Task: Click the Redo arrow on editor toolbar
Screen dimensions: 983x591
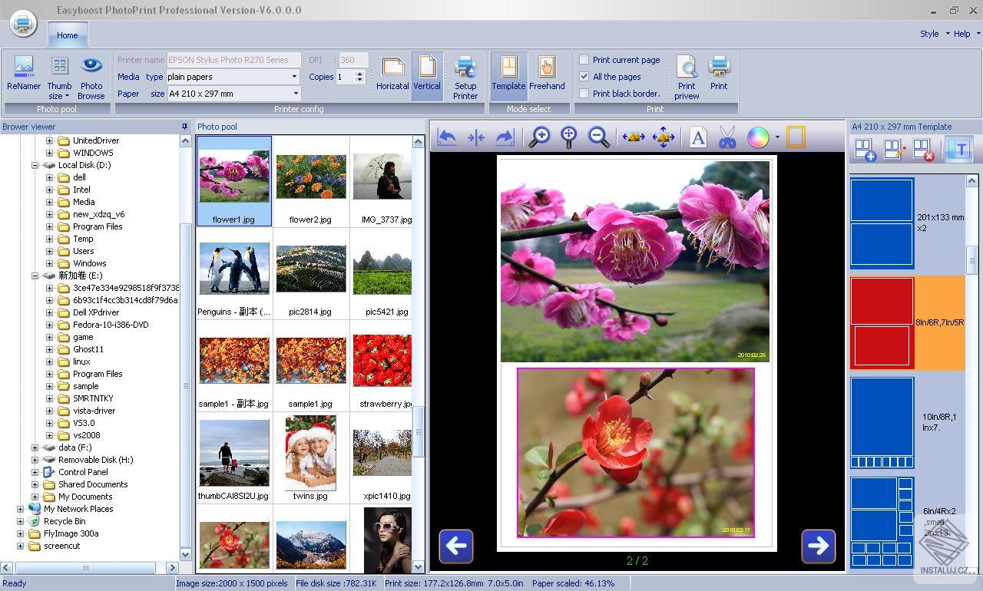Action: (x=505, y=136)
